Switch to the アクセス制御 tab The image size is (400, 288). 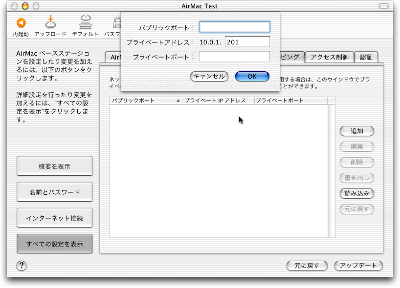pyautogui.click(x=329, y=57)
